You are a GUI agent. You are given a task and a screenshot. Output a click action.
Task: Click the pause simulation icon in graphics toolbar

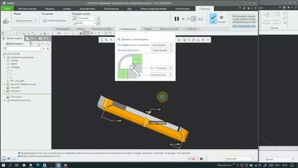coord(203,40)
